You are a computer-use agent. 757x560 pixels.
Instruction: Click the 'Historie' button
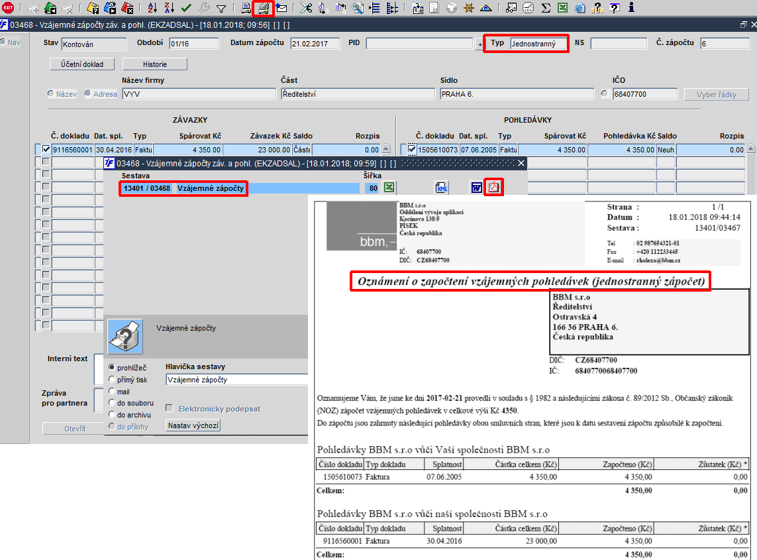[x=155, y=64]
